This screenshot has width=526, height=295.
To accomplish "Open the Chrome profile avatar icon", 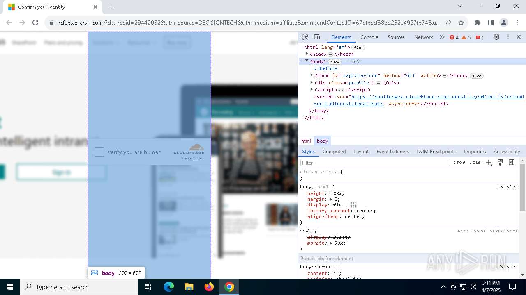I will [504, 23].
